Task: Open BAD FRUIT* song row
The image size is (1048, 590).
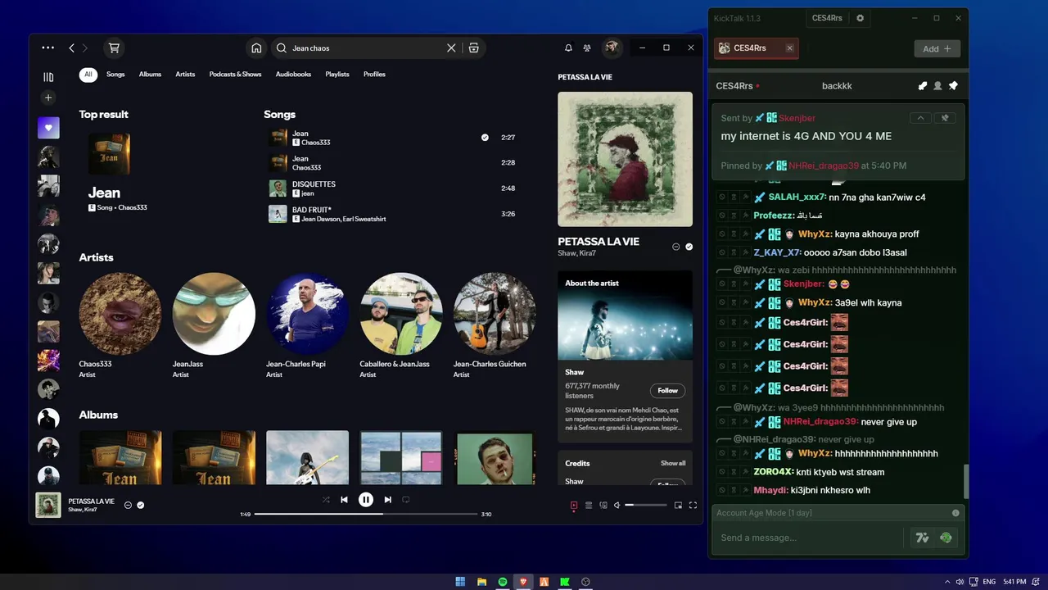Action: click(x=393, y=214)
